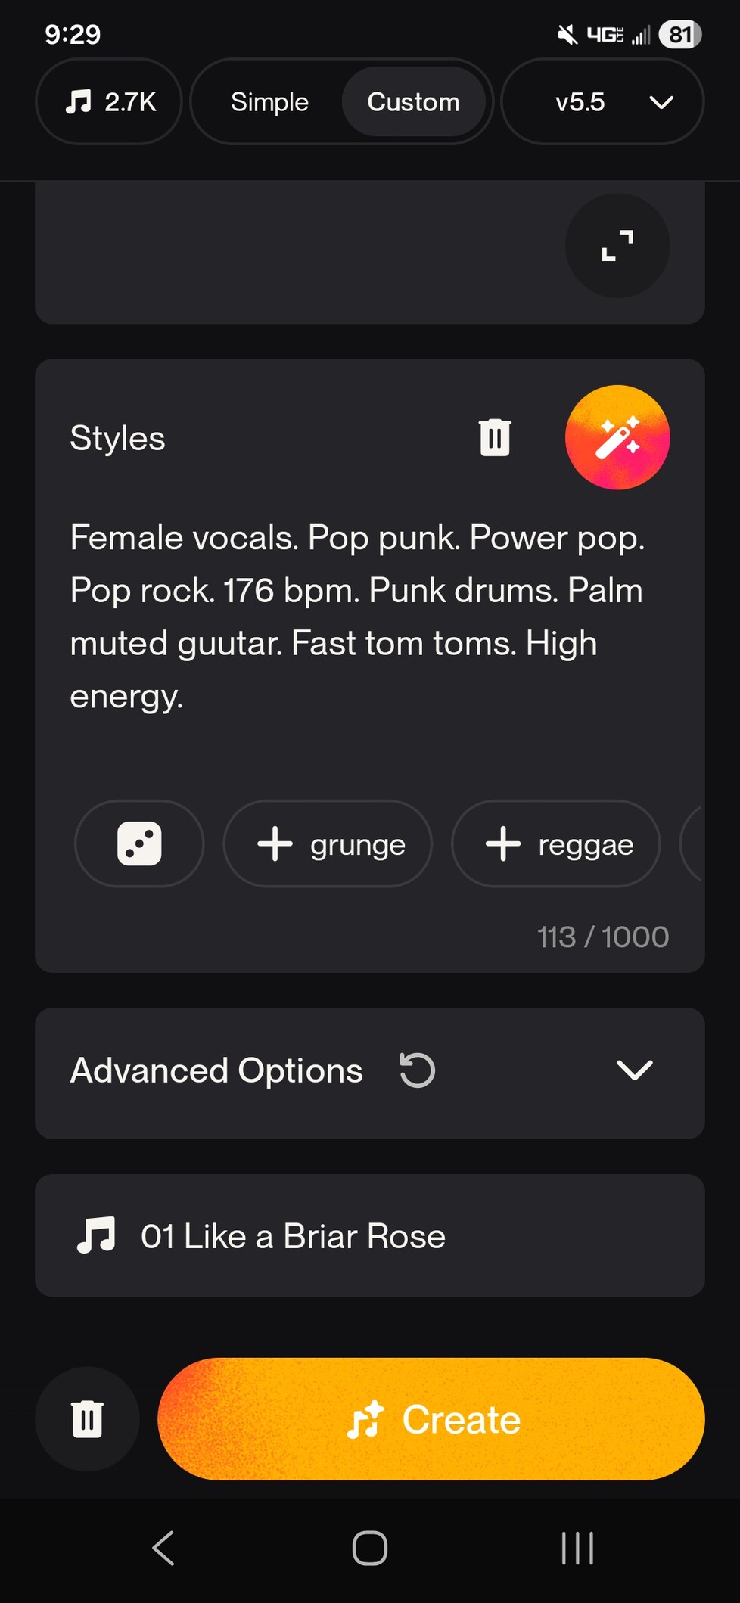This screenshot has width=740, height=1603.
Task: Tap the music note credits 2.7K badge
Action: click(109, 101)
